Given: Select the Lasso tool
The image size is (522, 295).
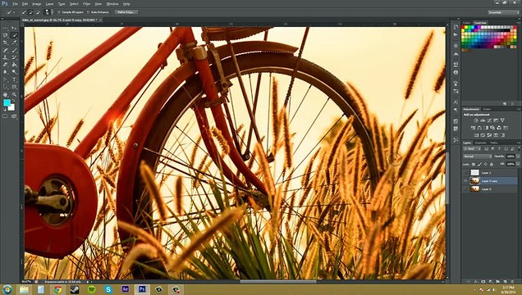Looking at the screenshot, I should click(x=5, y=35).
